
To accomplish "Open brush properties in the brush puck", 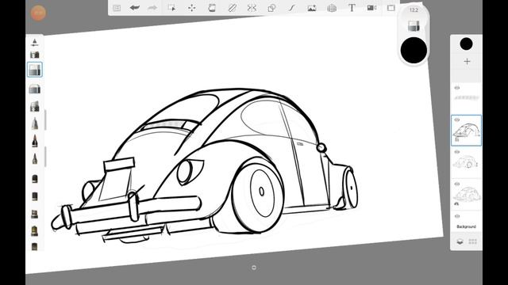I will [x=414, y=26].
